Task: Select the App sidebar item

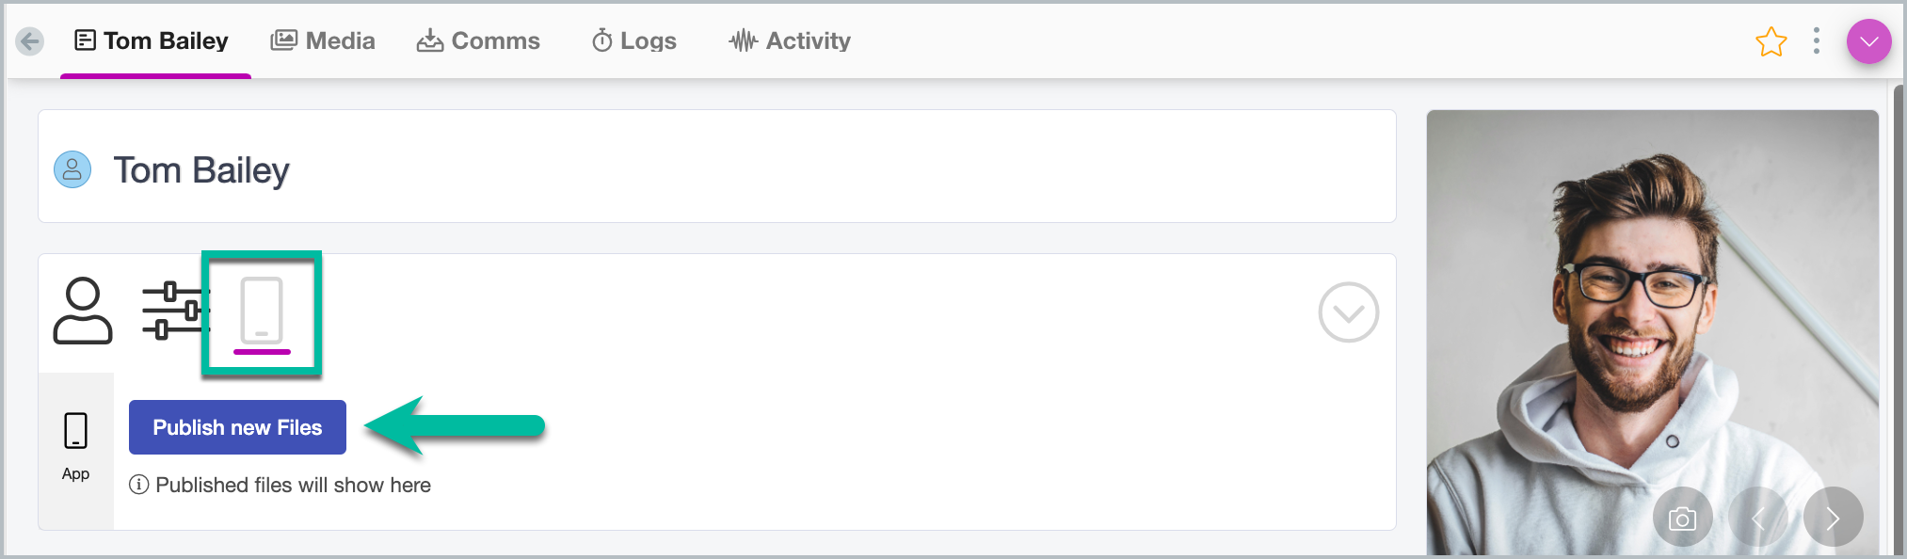Action: 75,446
